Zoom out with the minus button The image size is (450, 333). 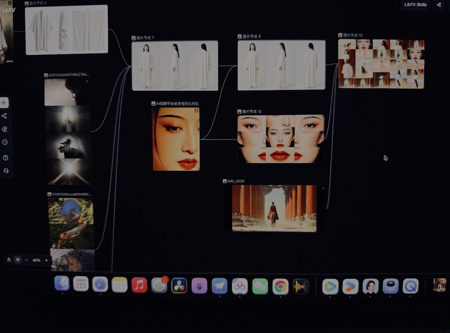[x=27, y=260]
